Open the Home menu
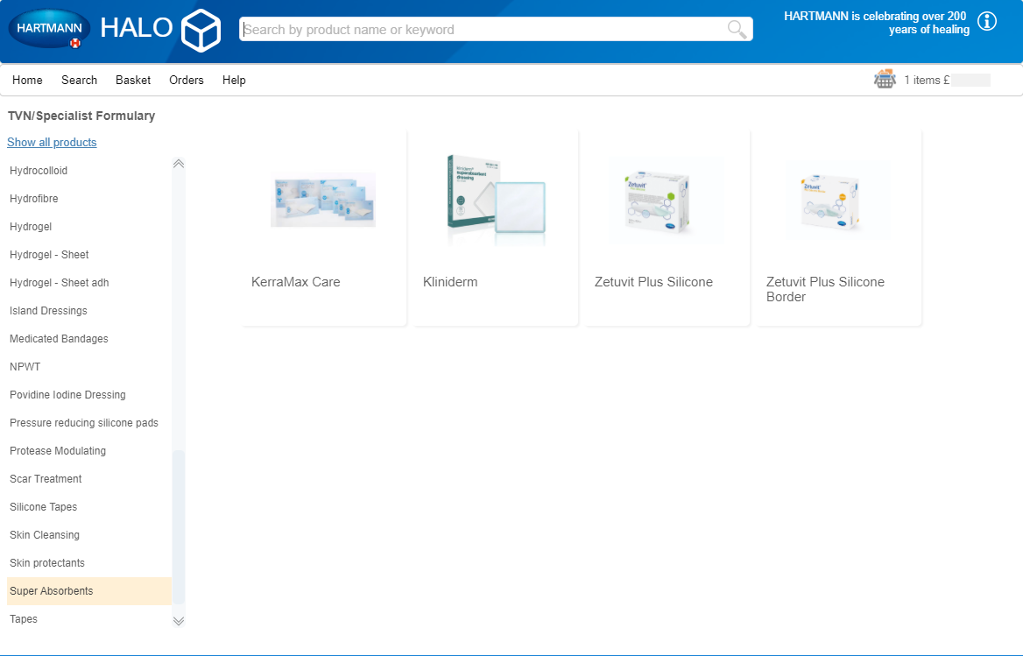This screenshot has height=656, width=1023. [x=27, y=81]
